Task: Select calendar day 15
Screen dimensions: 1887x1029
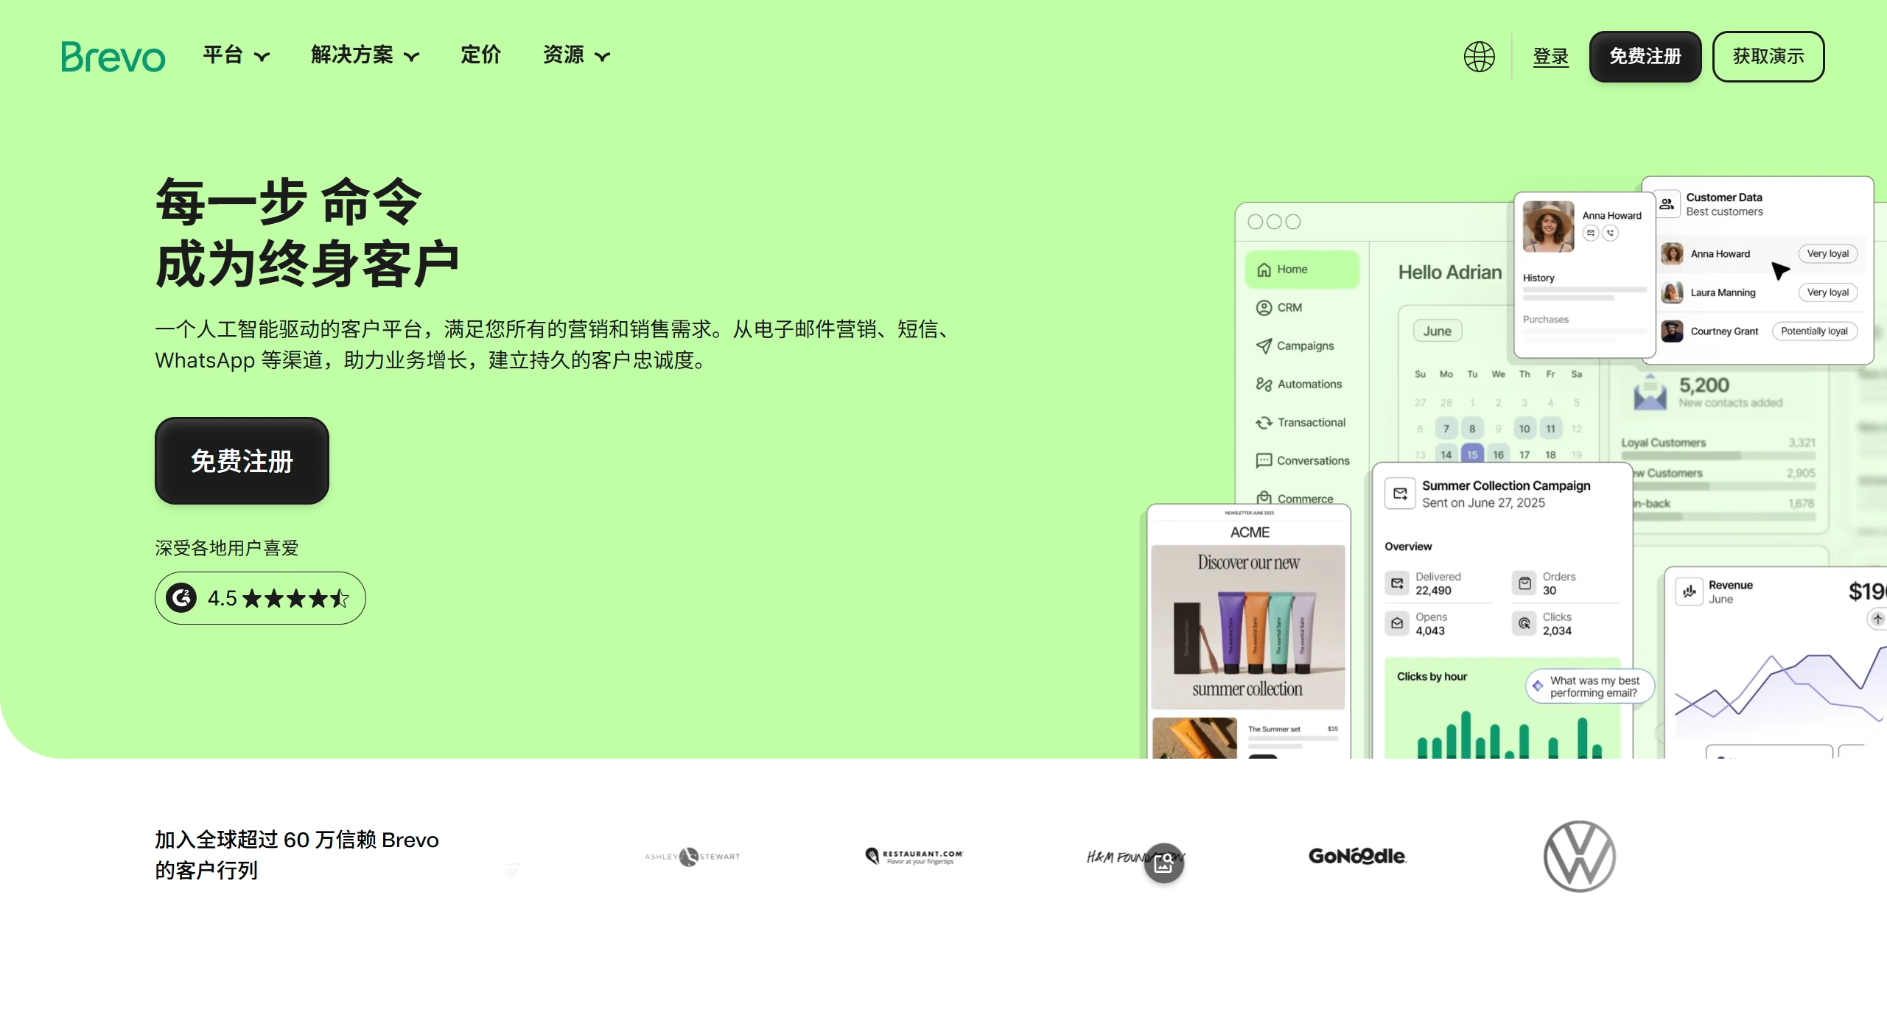Action: coord(1472,454)
